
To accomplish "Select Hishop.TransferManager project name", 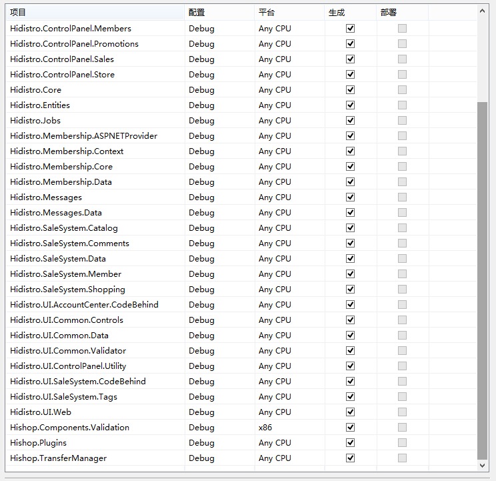I will tap(59, 458).
